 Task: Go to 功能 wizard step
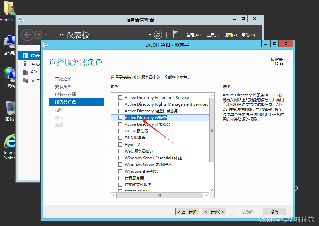59,109
